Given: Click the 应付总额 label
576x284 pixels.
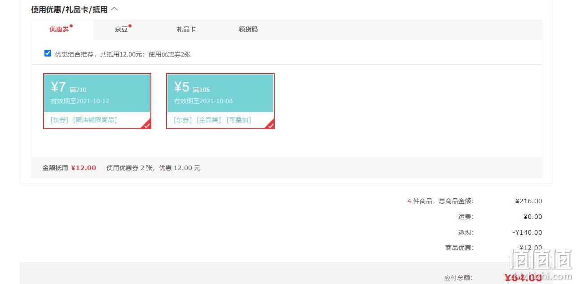Looking at the screenshot, I should (x=458, y=278).
